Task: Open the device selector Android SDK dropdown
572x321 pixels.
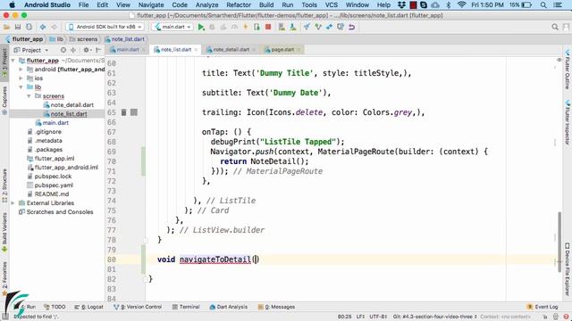Action: point(105,27)
